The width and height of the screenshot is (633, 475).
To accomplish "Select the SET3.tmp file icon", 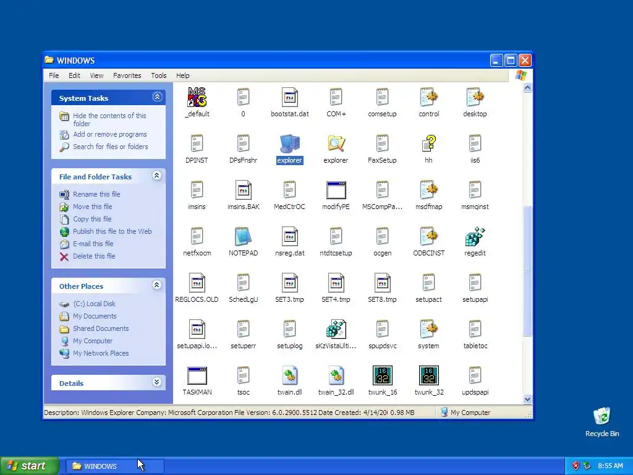I will [289, 283].
